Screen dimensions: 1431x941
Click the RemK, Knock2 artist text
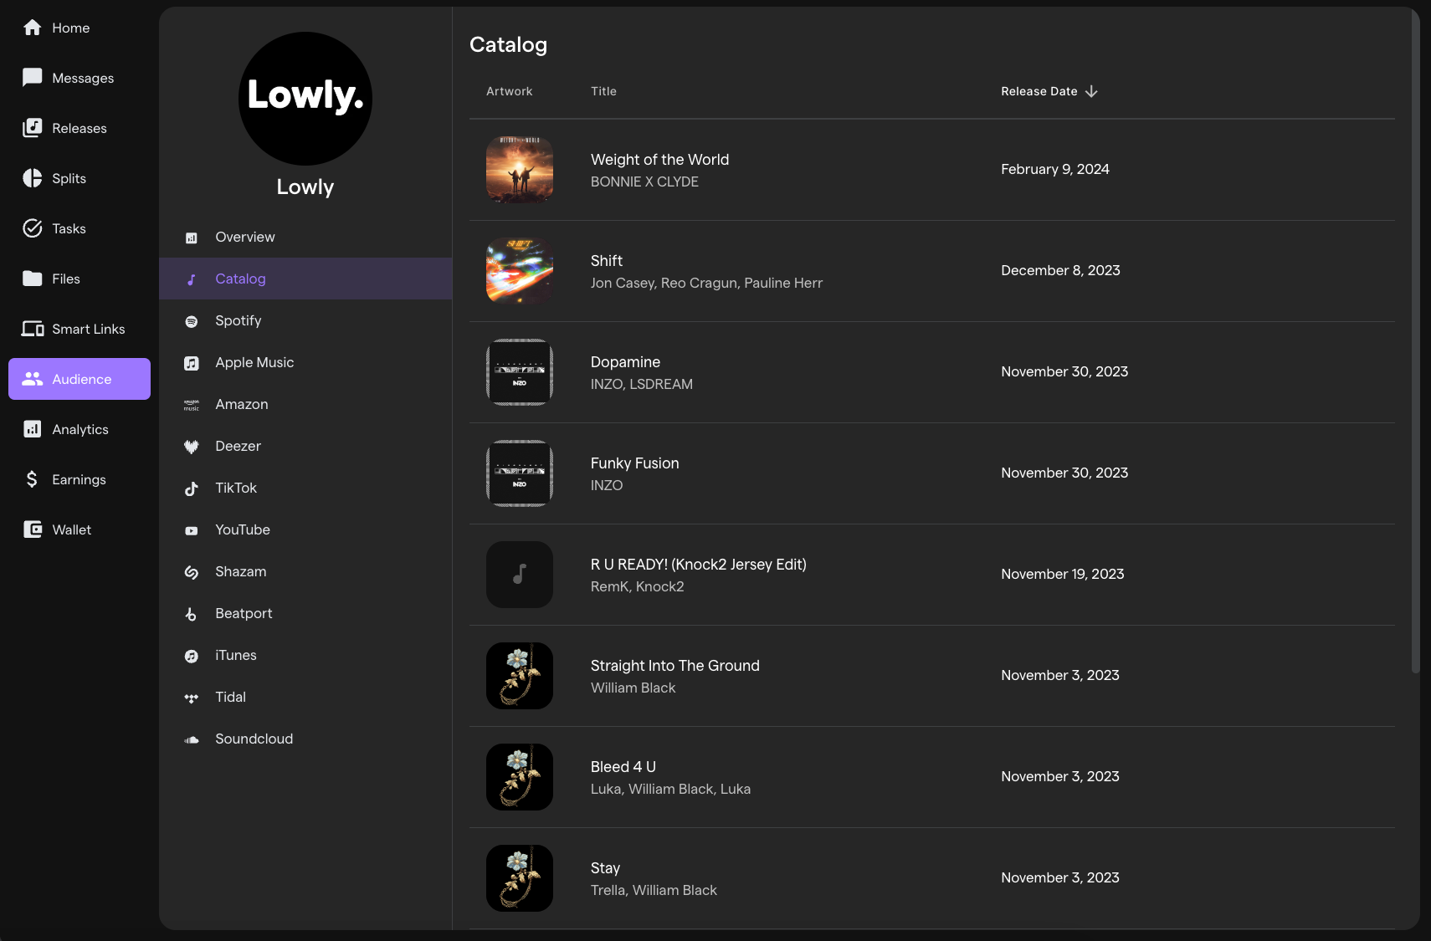click(x=638, y=586)
